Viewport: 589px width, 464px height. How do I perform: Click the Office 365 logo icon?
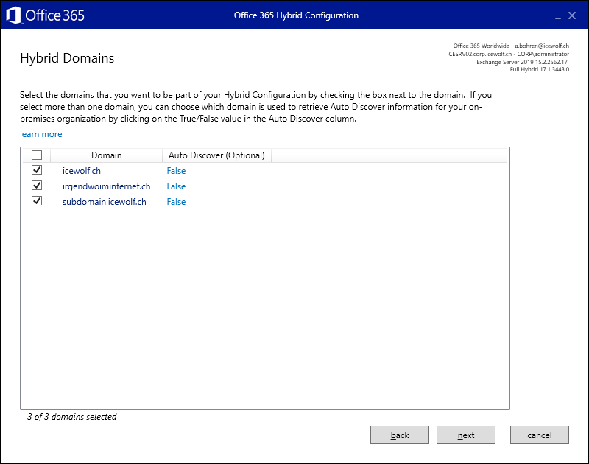pyautogui.click(x=13, y=15)
